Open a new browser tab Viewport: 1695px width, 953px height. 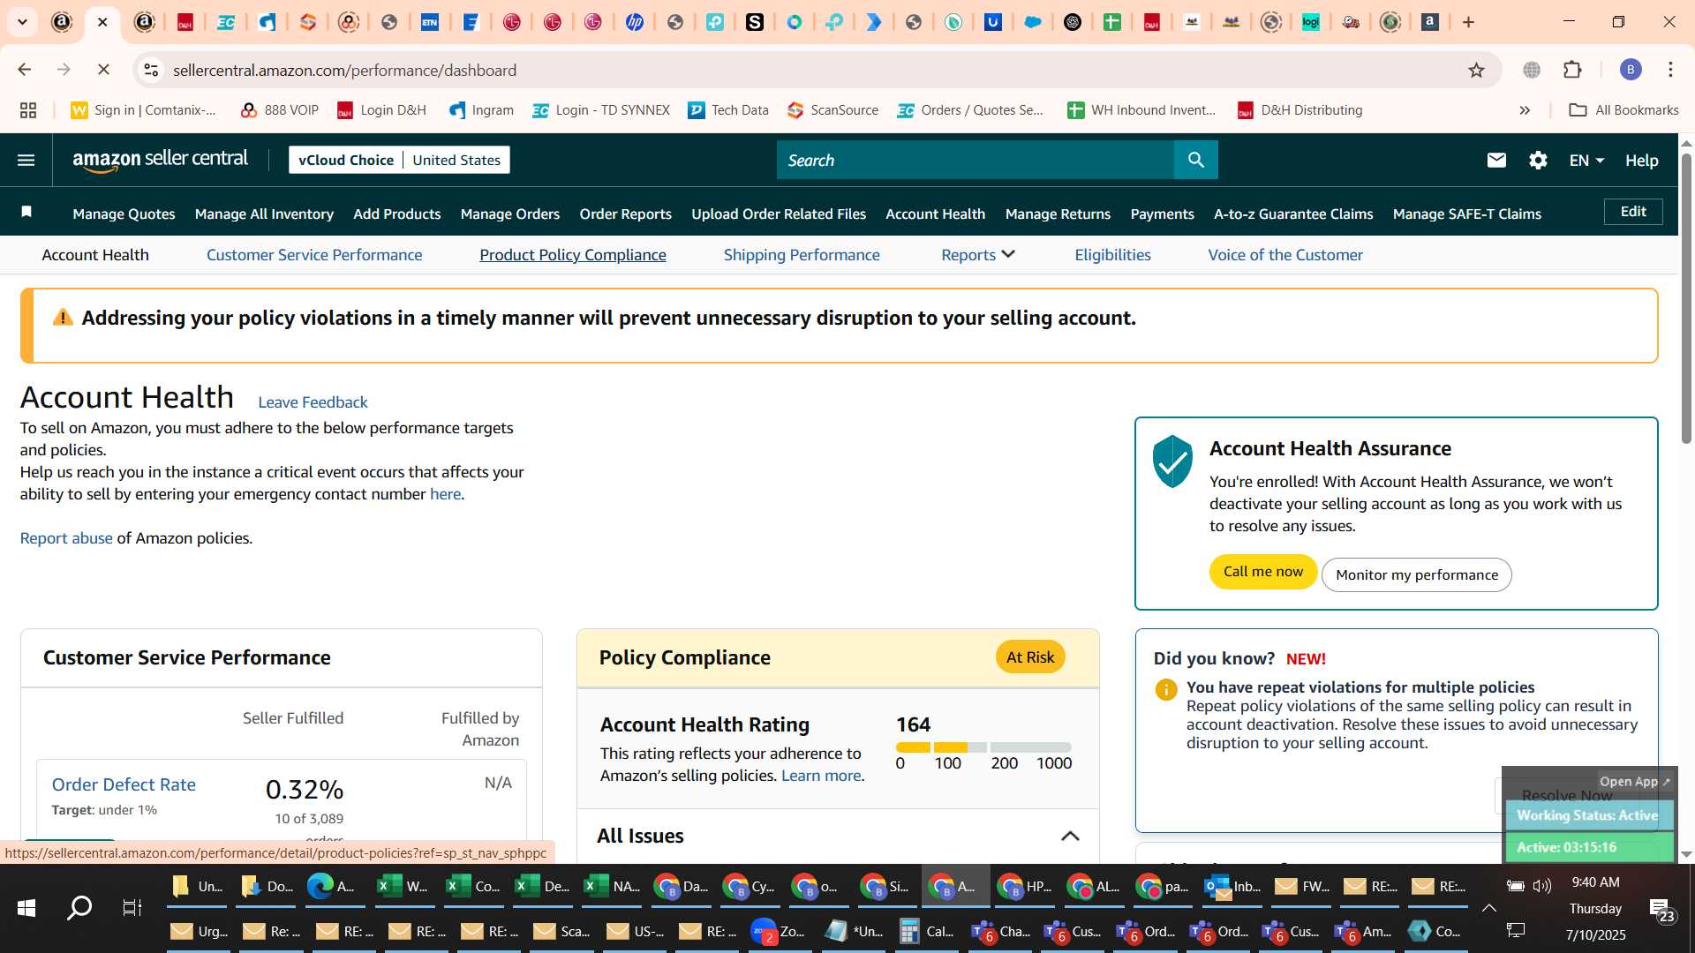click(x=1469, y=22)
